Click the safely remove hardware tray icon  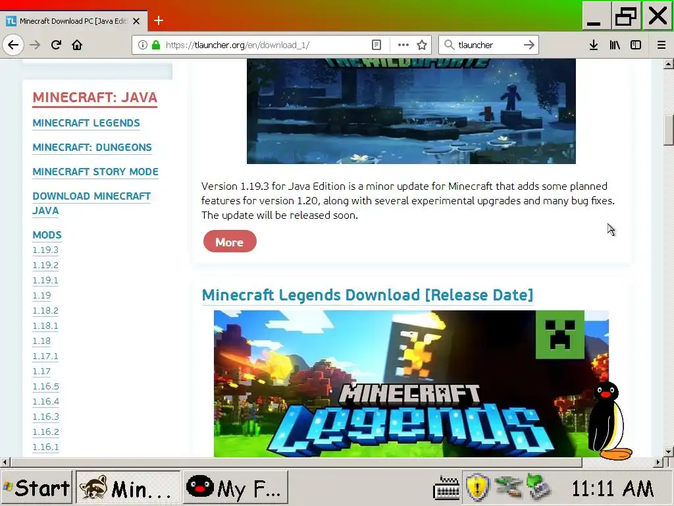tap(538, 487)
